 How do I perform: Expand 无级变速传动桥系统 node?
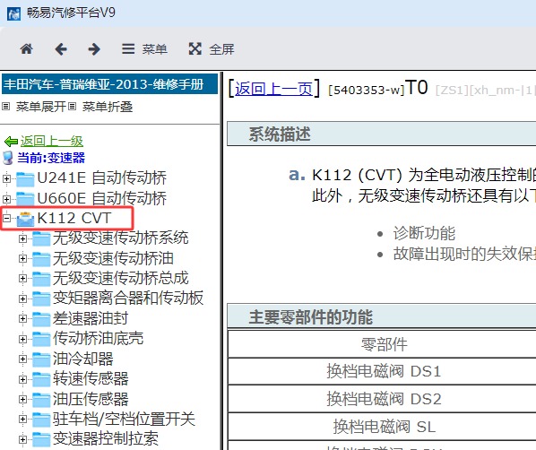[22, 238]
